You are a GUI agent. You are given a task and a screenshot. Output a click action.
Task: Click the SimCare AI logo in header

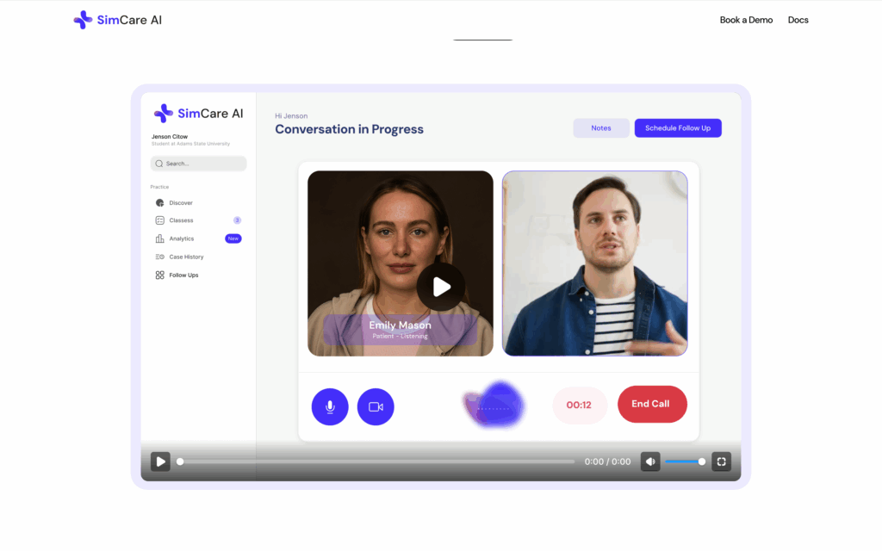coord(118,20)
